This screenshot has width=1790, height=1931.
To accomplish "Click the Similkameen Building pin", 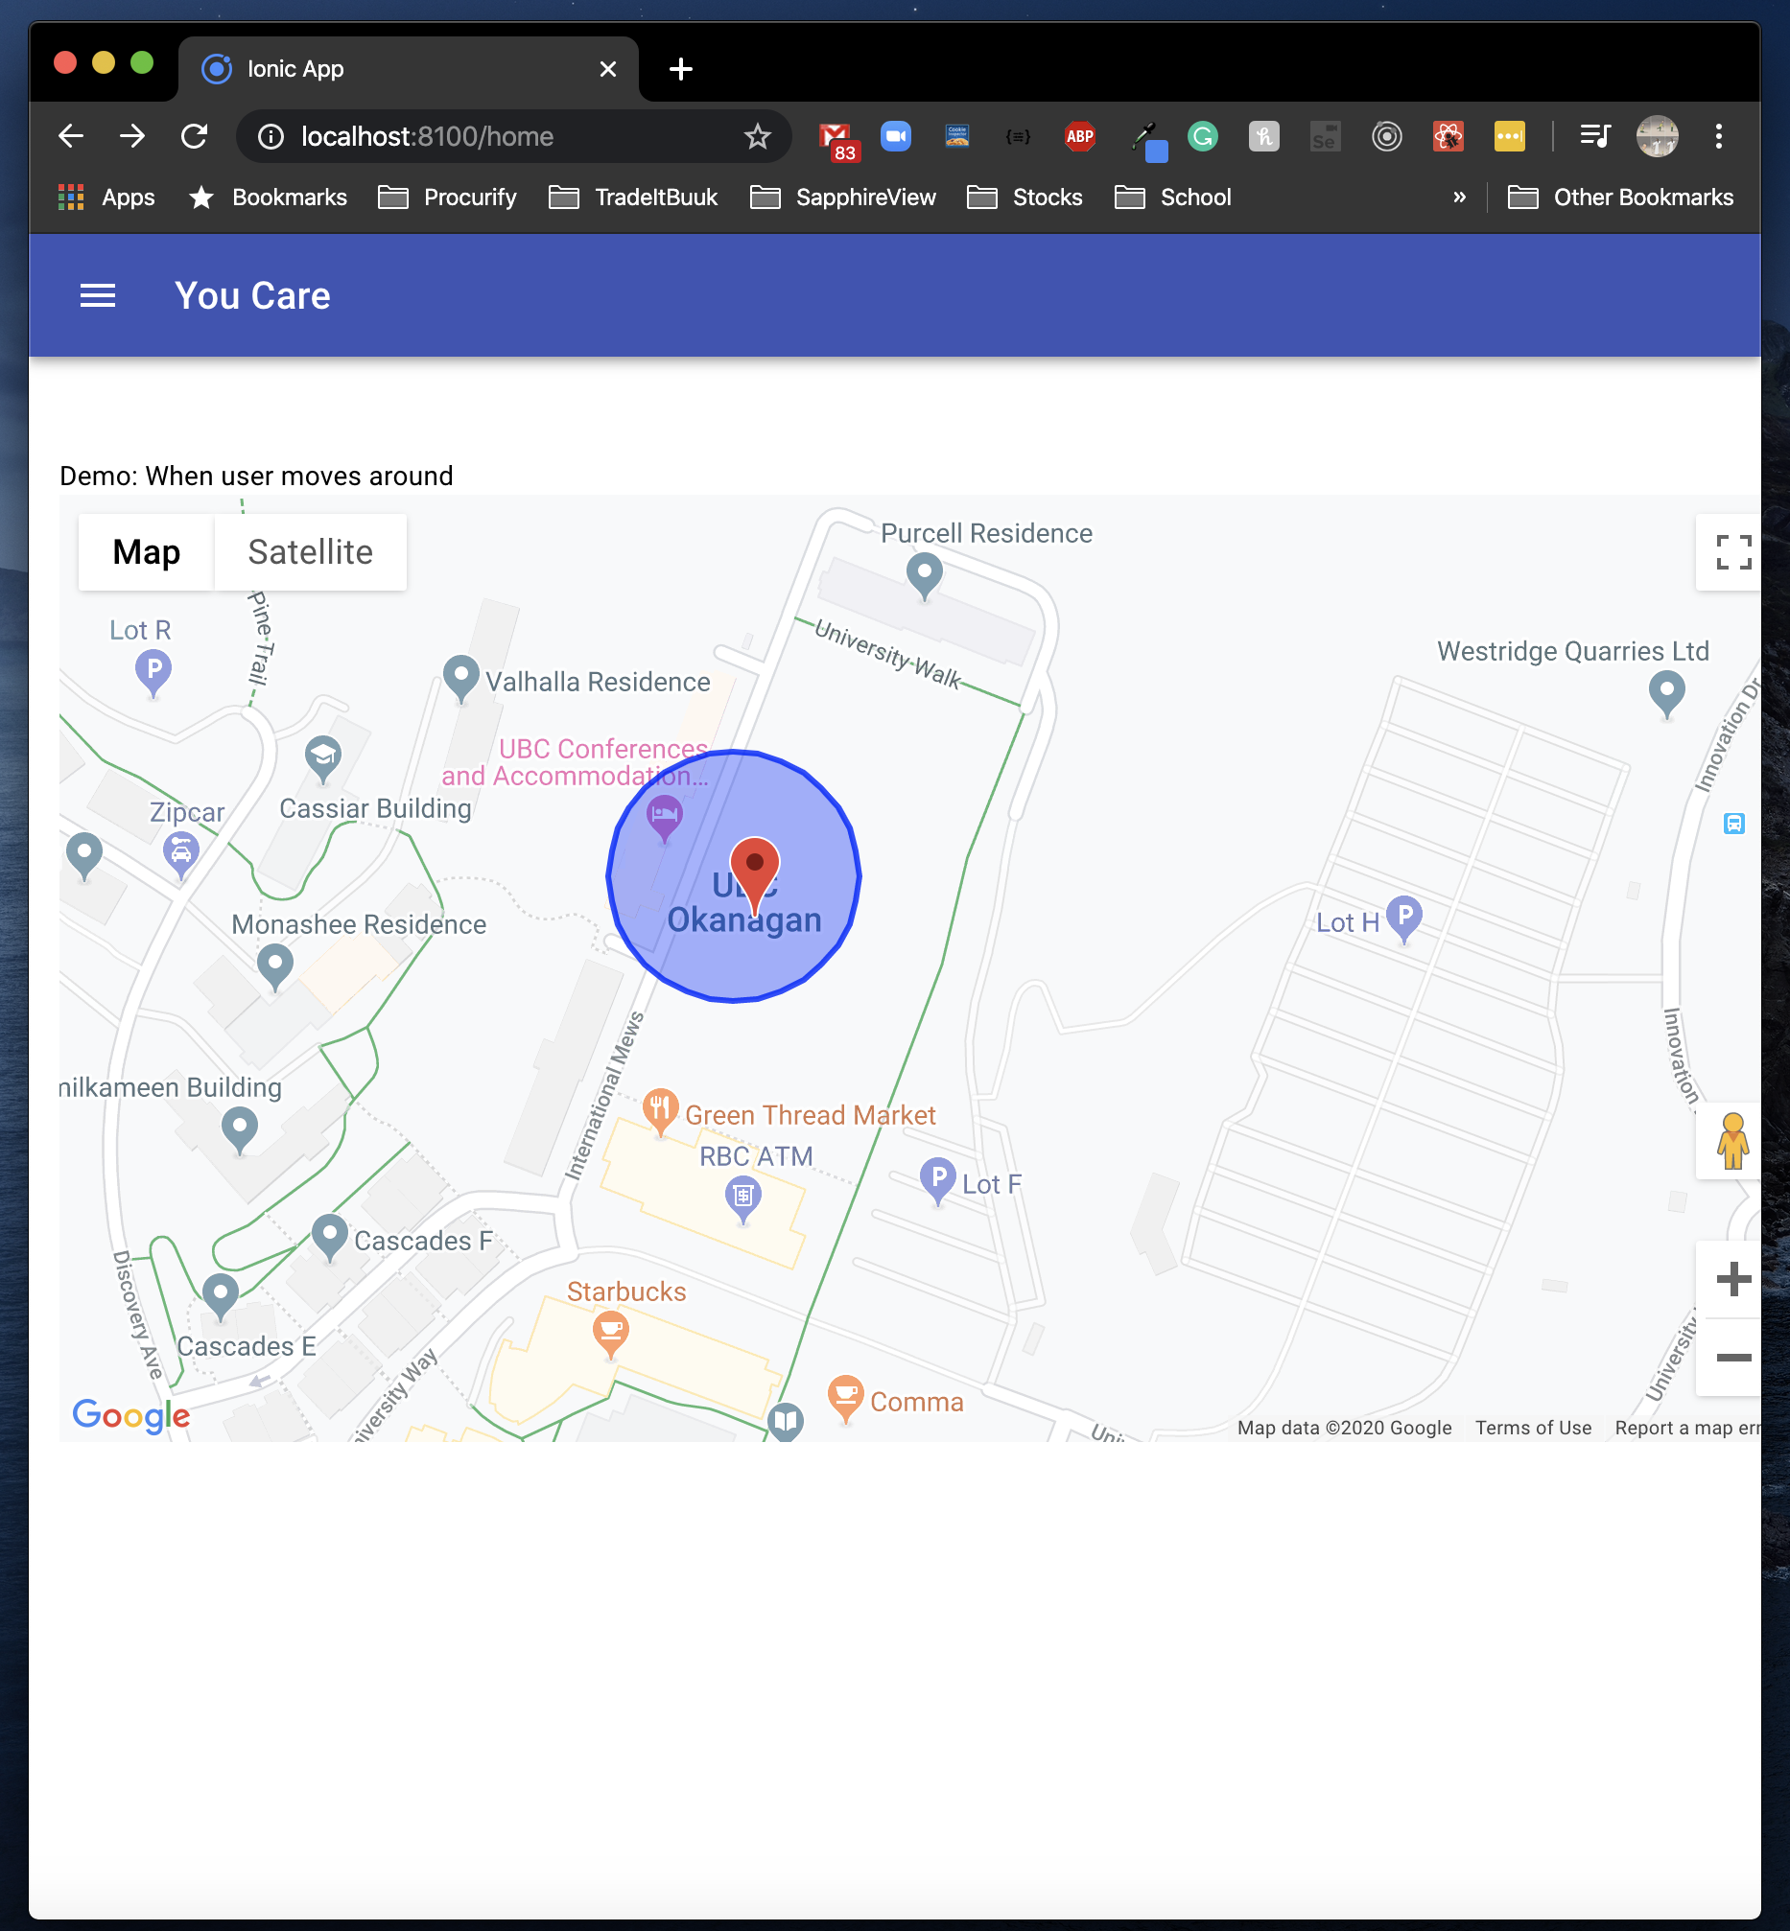I will (239, 1129).
